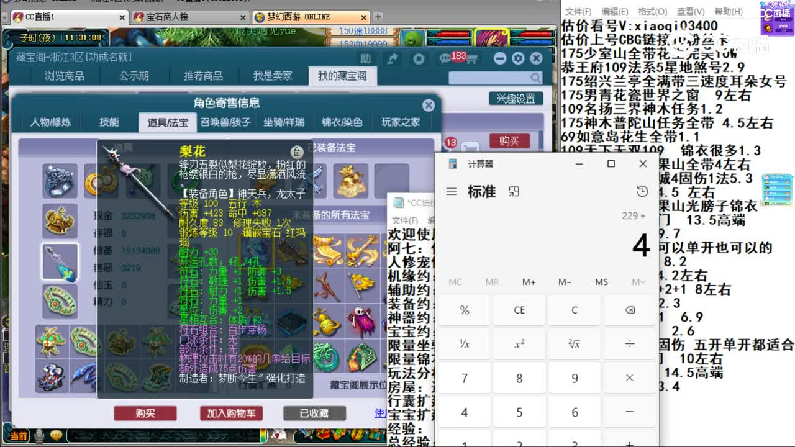Select the green dragon ring 法宝 icon
The width and height of the screenshot is (795, 447).
(x=327, y=356)
